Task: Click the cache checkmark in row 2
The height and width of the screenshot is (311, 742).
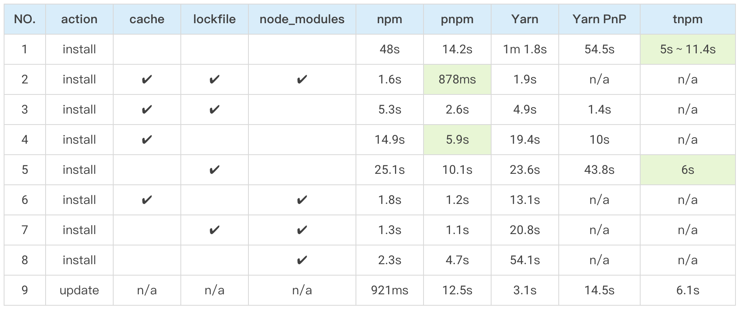Action: point(147,79)
